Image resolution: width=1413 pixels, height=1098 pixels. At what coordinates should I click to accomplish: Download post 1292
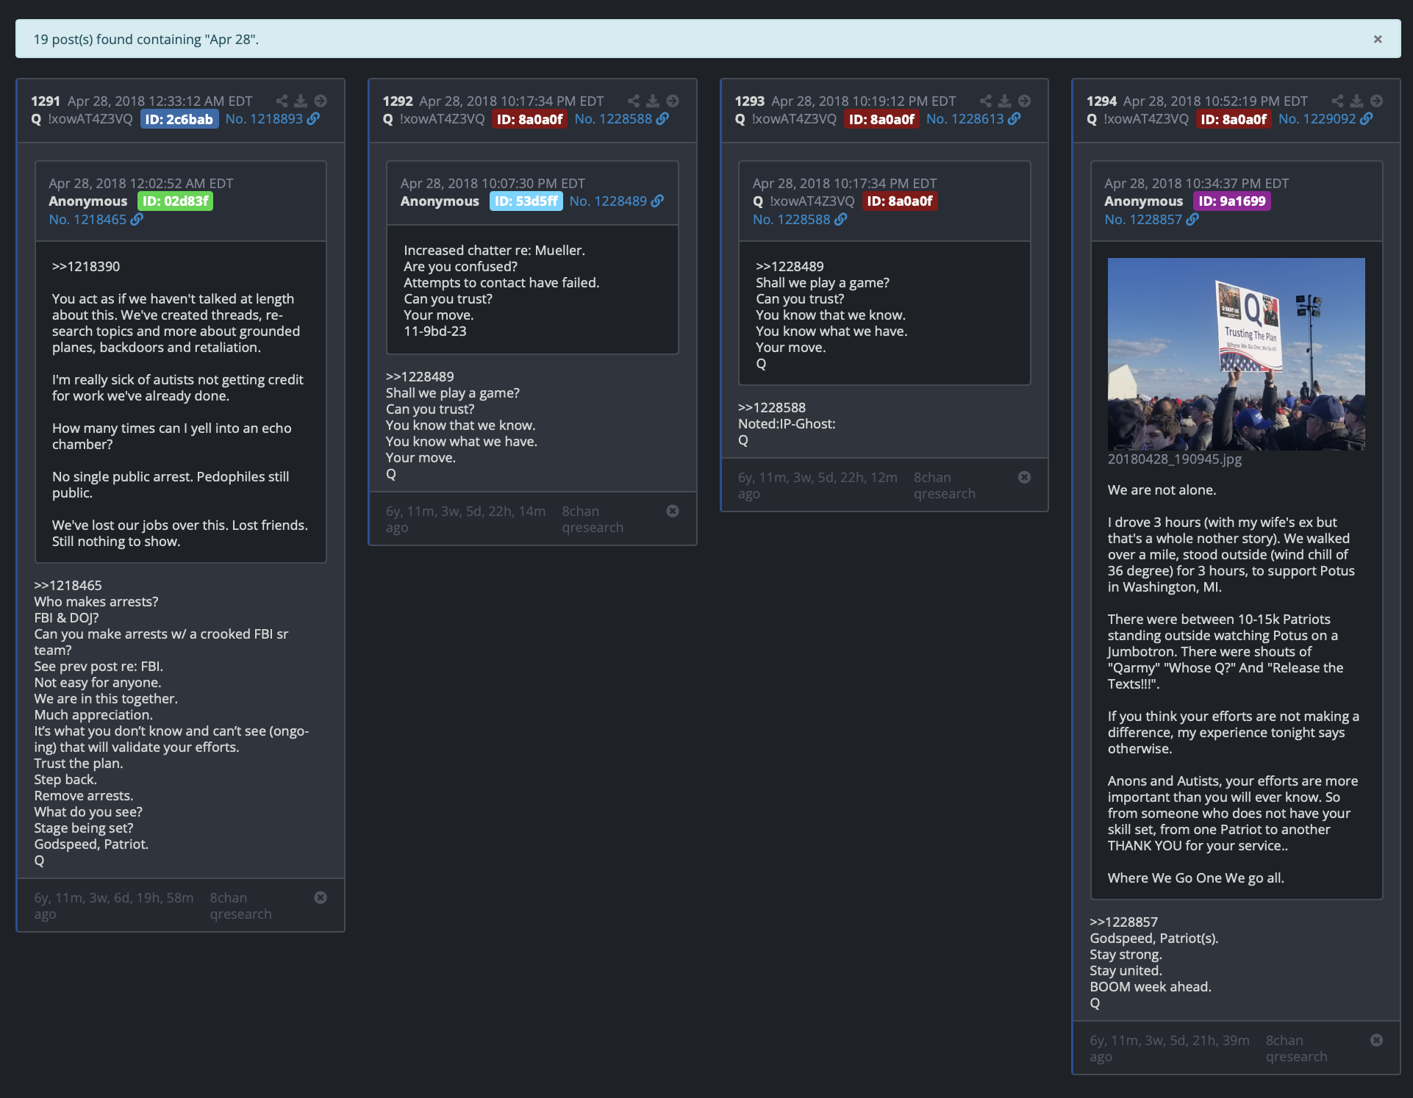(653, 101)
